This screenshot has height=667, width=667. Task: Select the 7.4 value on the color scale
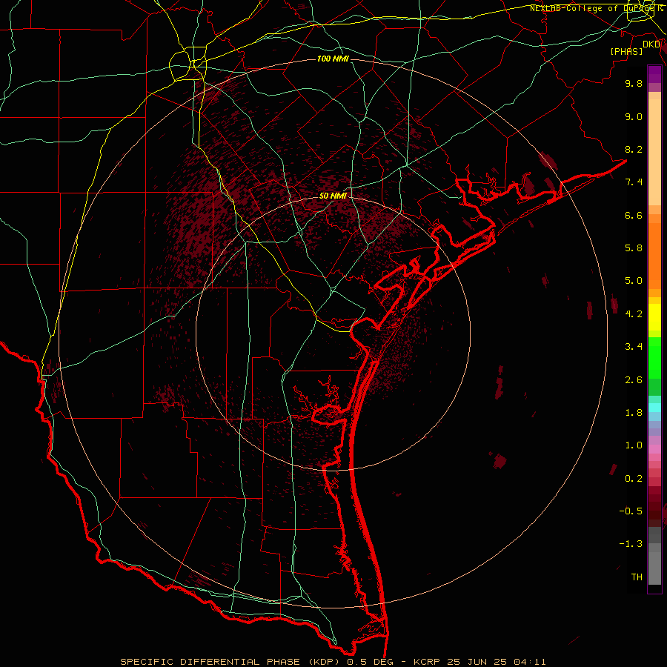(x=634, y=182)
